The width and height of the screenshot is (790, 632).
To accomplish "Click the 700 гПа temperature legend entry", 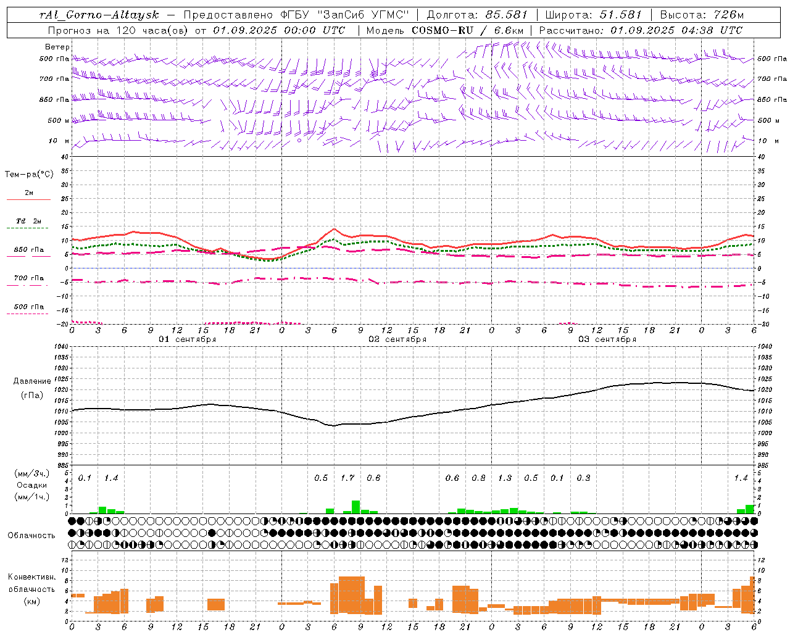I will 28,278.
